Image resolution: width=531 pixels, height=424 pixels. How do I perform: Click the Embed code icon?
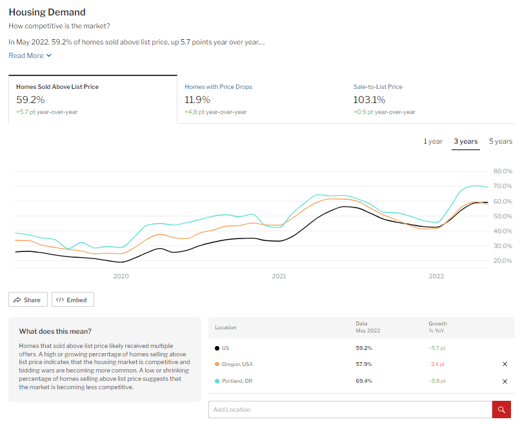[60, 300]
